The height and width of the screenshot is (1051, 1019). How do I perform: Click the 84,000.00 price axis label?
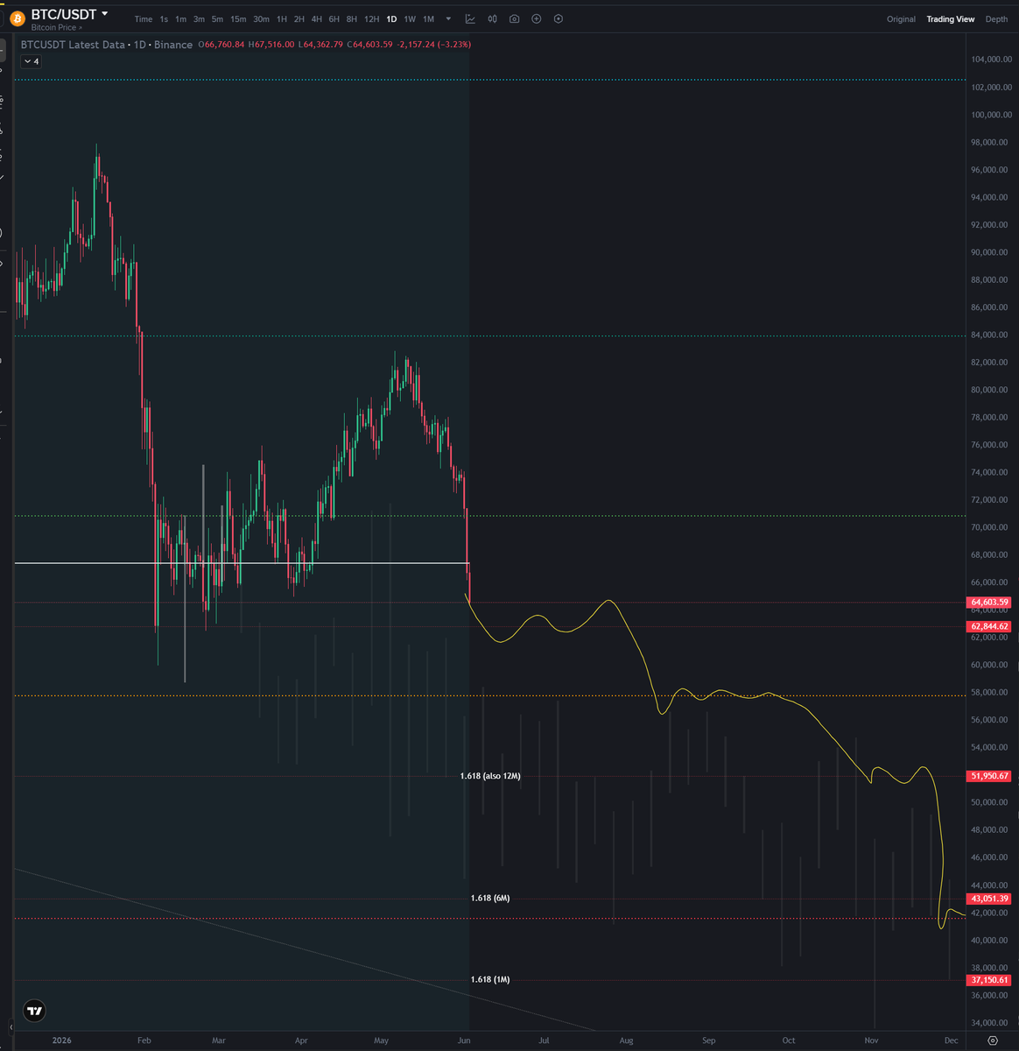[x=990, y=335]
